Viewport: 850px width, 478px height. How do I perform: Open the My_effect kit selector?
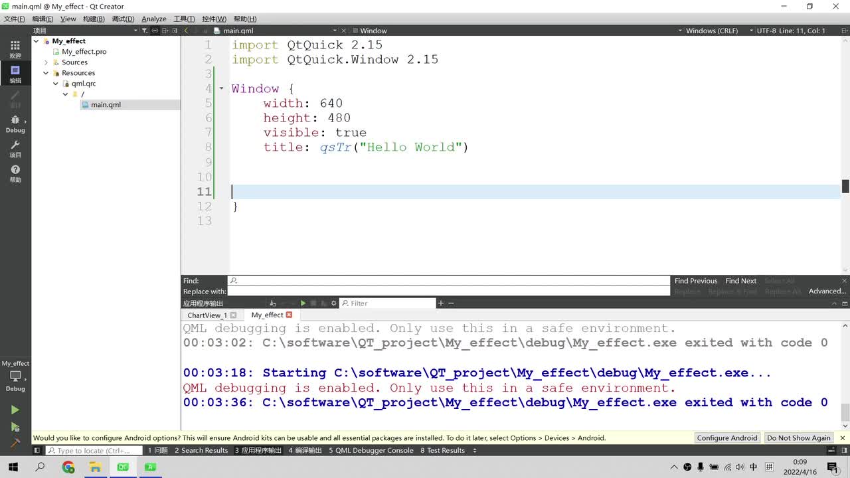tap(15, 376)
